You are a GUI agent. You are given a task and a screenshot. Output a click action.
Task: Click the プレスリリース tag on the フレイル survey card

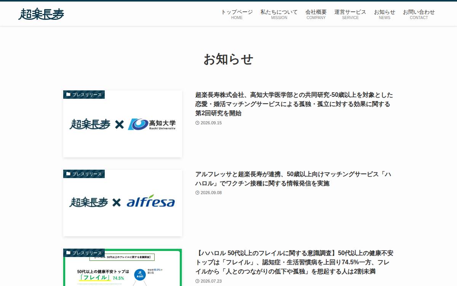point(84,253)
